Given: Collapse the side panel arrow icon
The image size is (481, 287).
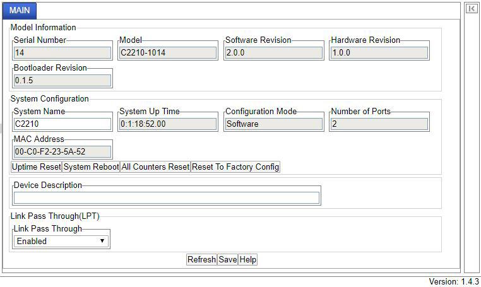Looking at the screenshot, I should pos(472,9).
